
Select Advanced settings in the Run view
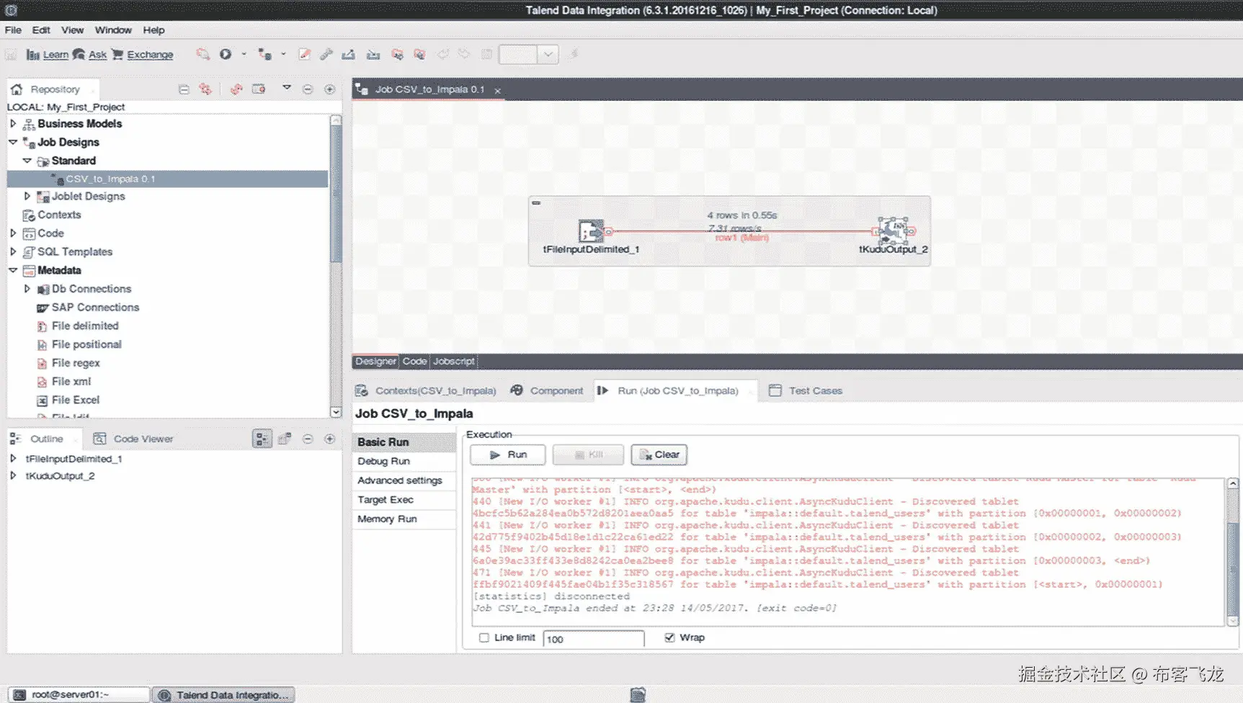(x=400, y=480)
